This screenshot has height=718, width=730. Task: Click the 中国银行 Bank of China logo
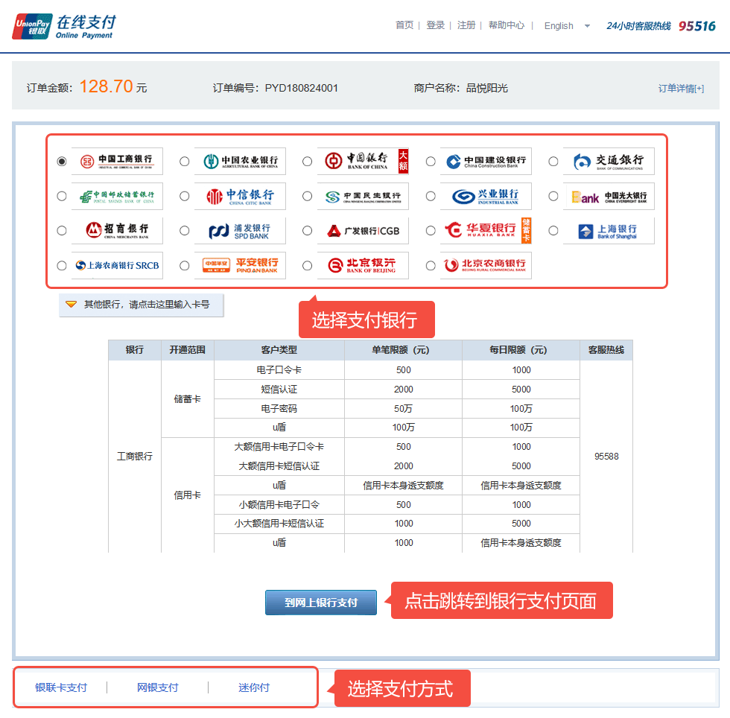coord(364,161)
